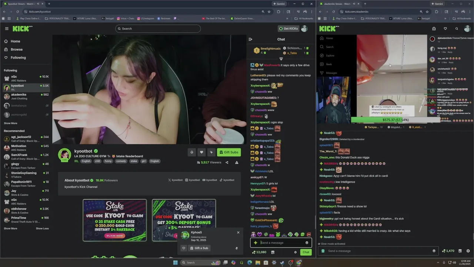The height and width of the screenshot is (267, 474).
Task: Open asmongold channel in the Following list
Action: tap(26, 115)
